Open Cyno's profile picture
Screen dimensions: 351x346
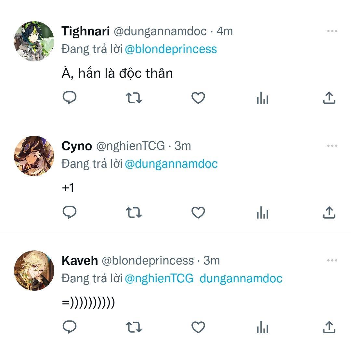coord(34,156)
